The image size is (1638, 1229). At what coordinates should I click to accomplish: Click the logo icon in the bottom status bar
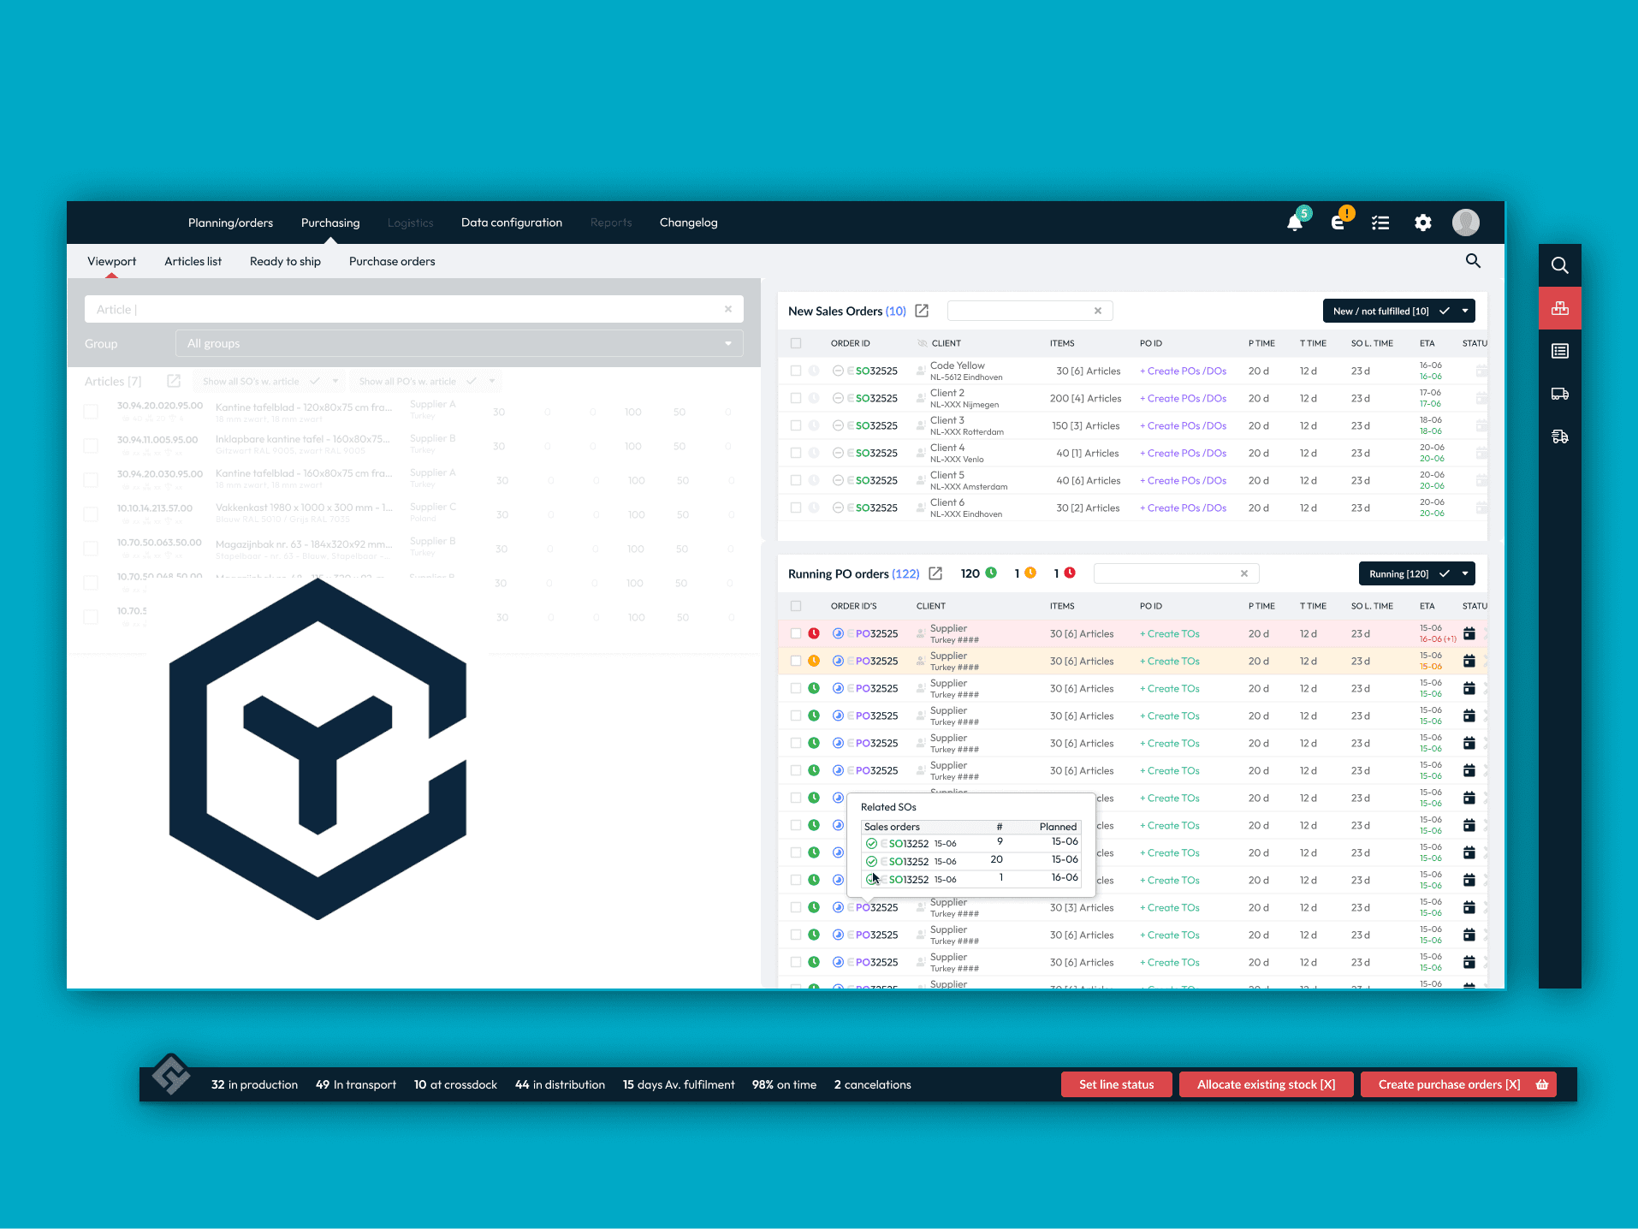click(171, 1074)
